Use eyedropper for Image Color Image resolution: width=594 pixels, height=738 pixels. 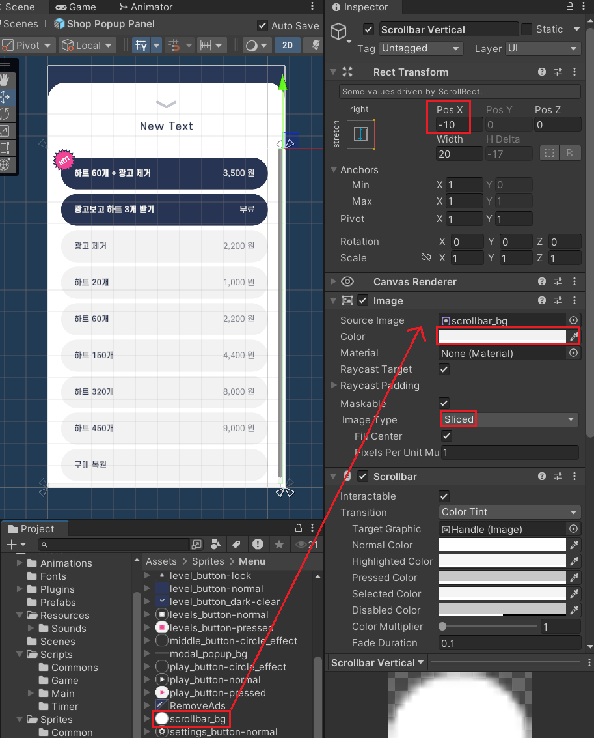(x=574, y=336)
